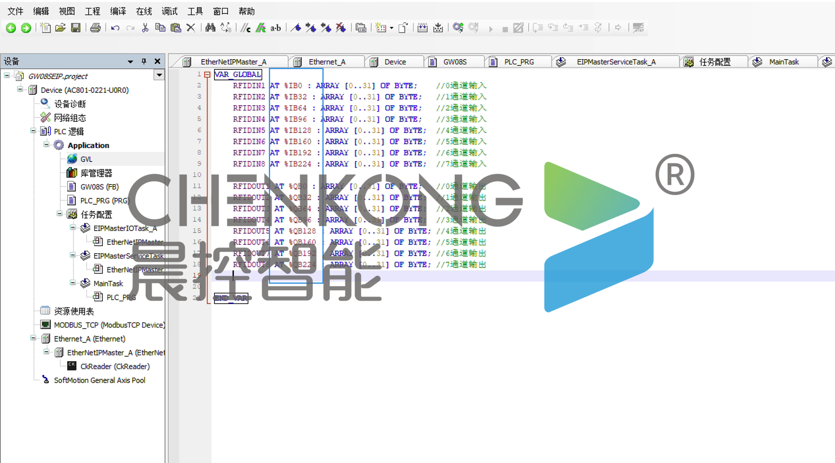Open 设备诊断 device diagnostics

[x=70, y=104]
